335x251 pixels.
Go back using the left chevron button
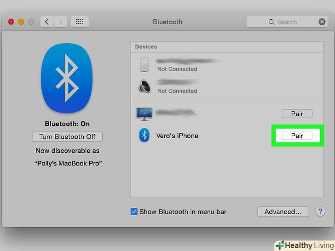[x=47, y=22]
